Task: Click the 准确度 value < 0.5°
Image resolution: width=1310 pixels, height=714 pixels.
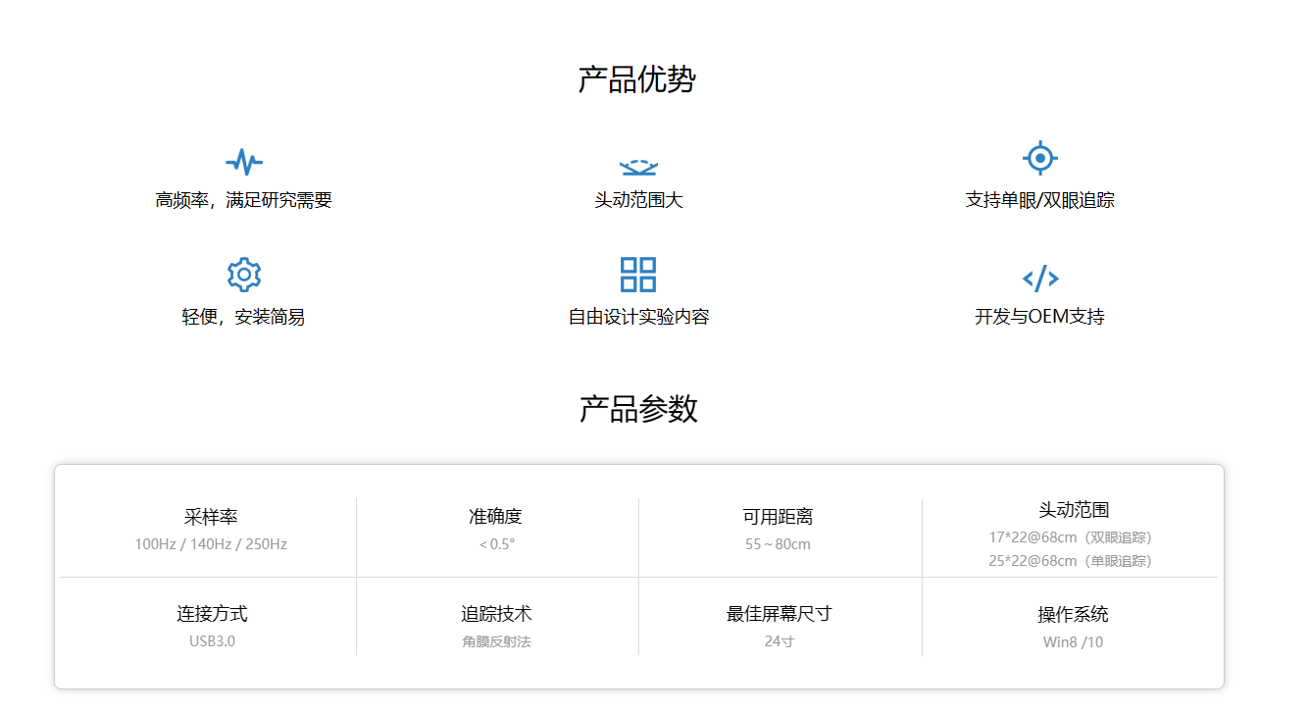Action: click(x=496, y=544)
